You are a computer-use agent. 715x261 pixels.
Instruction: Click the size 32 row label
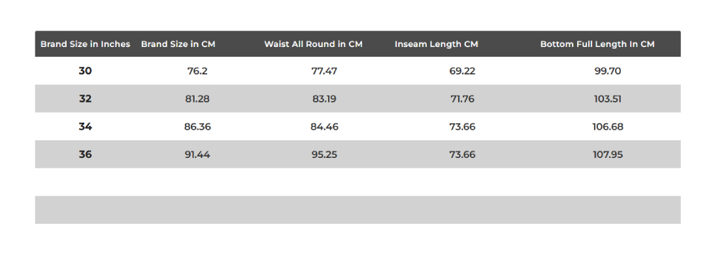click(85, 99)
